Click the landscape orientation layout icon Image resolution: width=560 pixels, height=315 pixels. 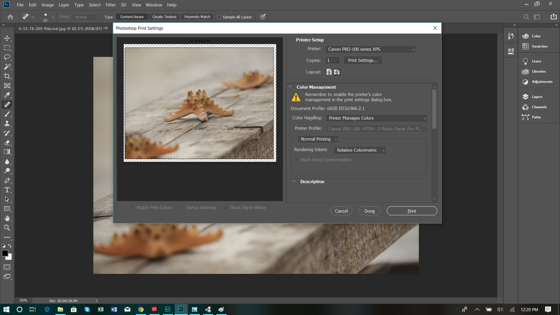coord(337,72)
